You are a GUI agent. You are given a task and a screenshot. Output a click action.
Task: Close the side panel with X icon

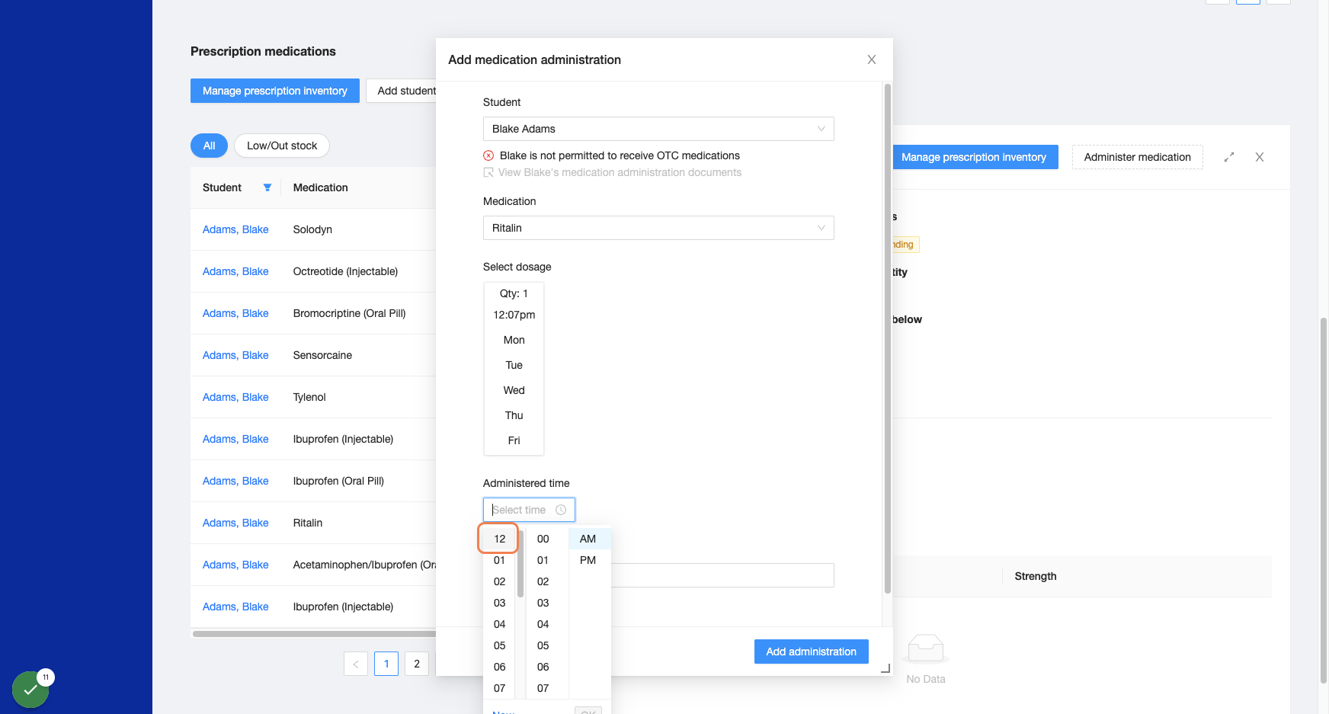coord(1260,157)
